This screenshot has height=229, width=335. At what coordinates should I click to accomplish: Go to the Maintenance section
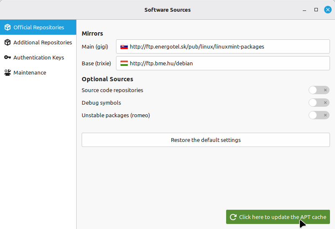coord(30,72)
